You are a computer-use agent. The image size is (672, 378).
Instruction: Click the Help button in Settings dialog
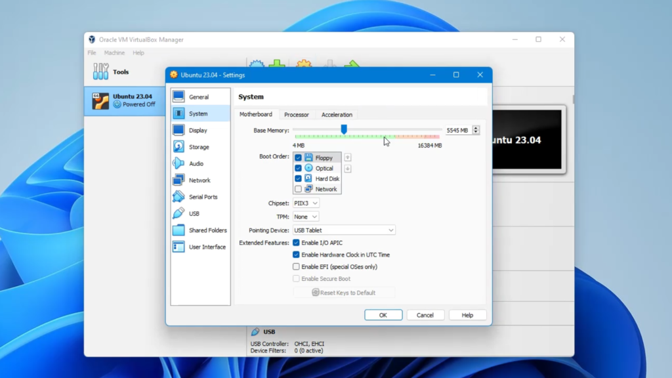(x=467, y=315)
